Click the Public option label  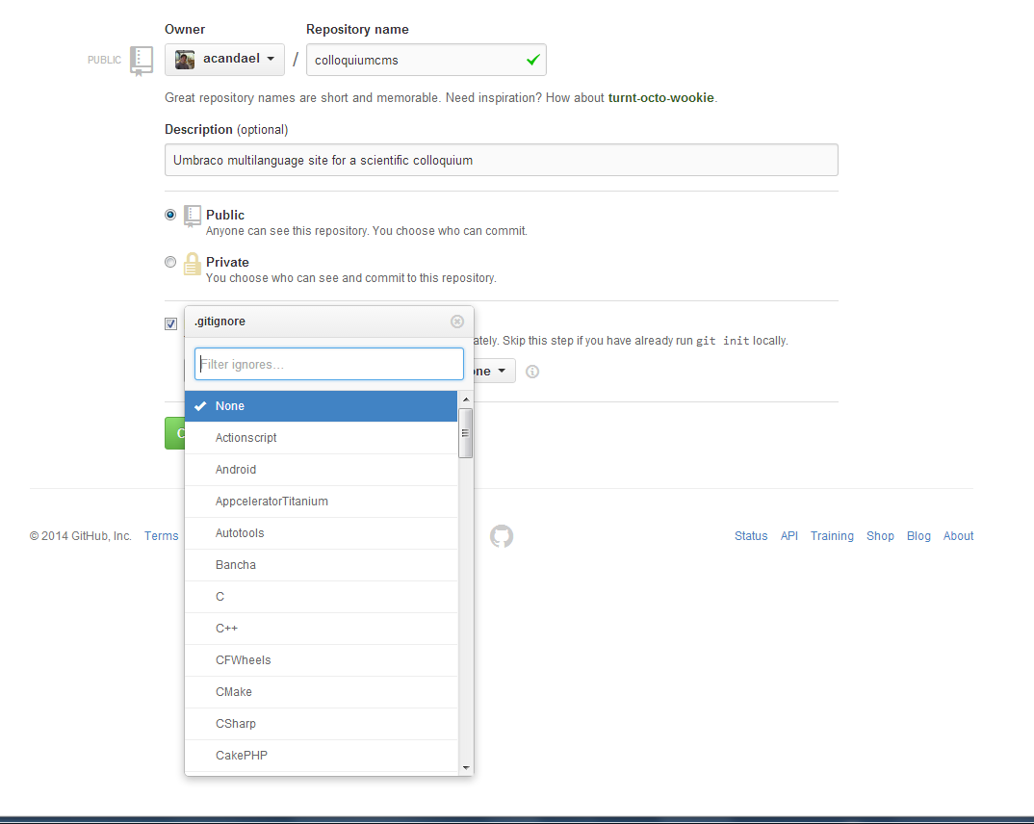[225, 215]
